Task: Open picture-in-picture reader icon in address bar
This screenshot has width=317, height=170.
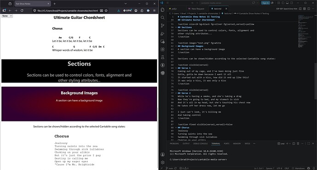Action: click(101, 11)
